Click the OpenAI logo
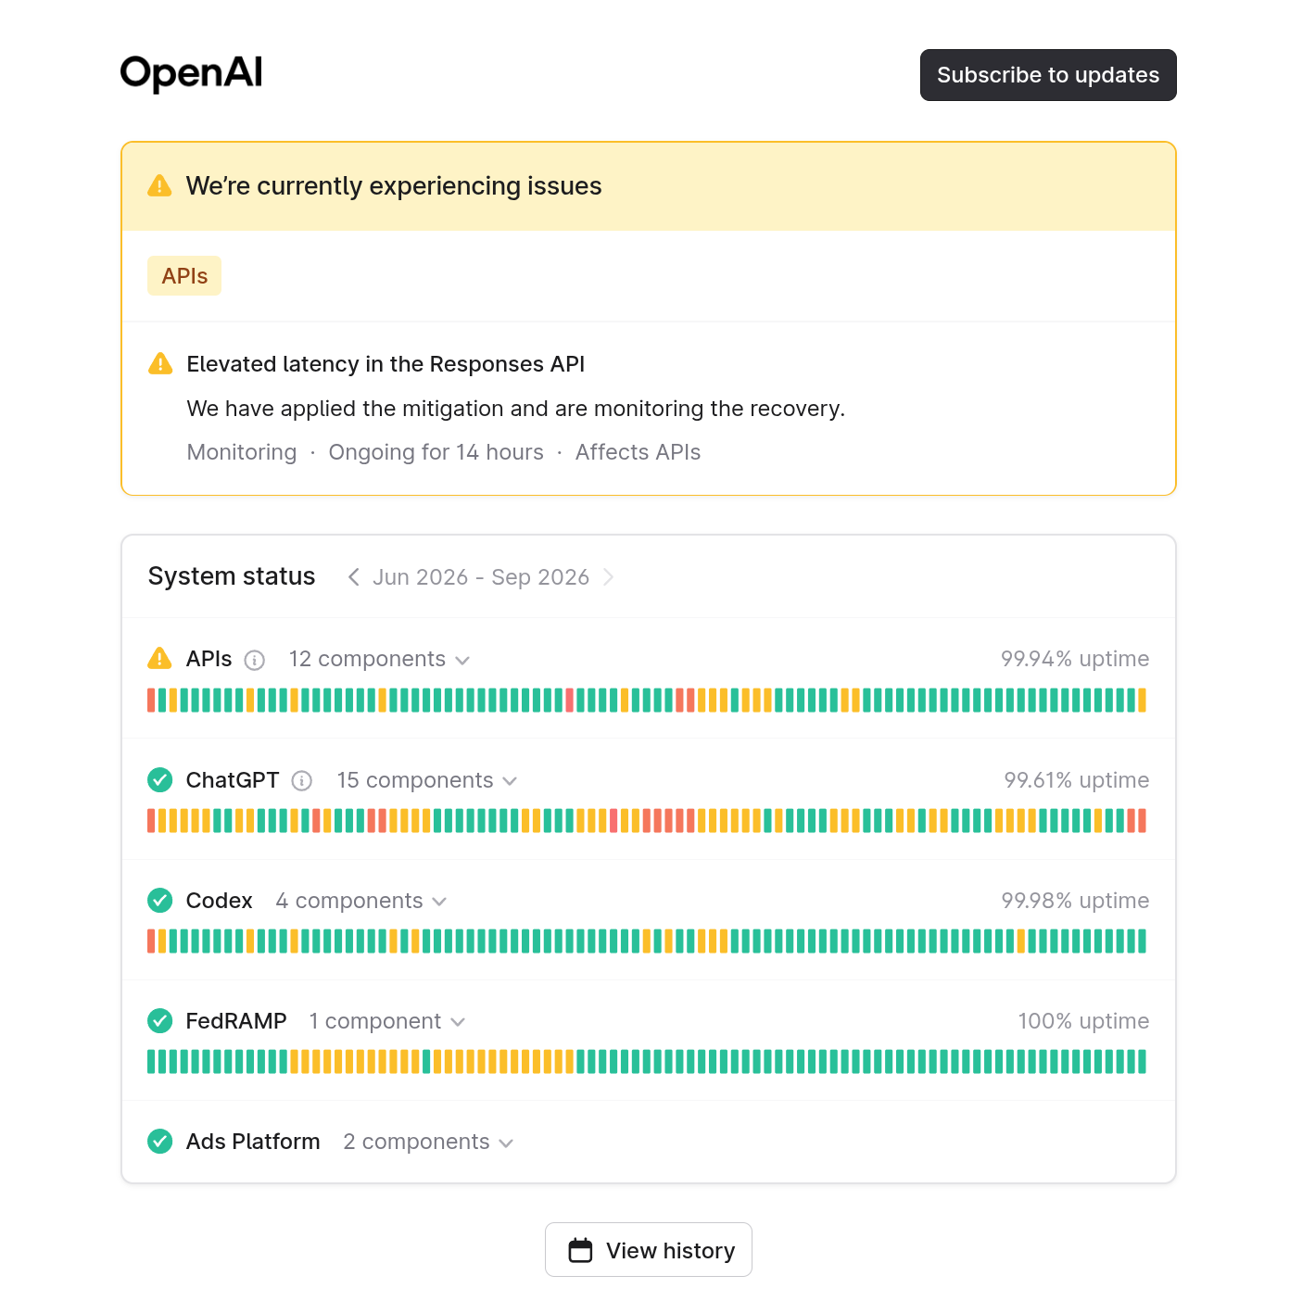 point(191,73)
